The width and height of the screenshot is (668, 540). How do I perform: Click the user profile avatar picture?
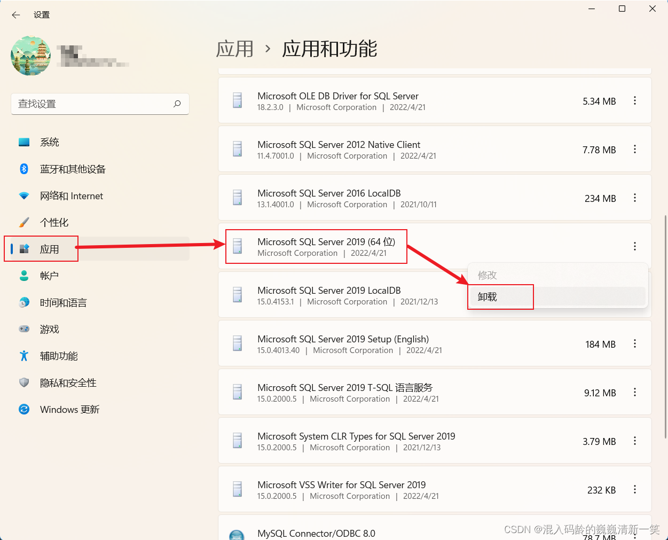[31, 56]
